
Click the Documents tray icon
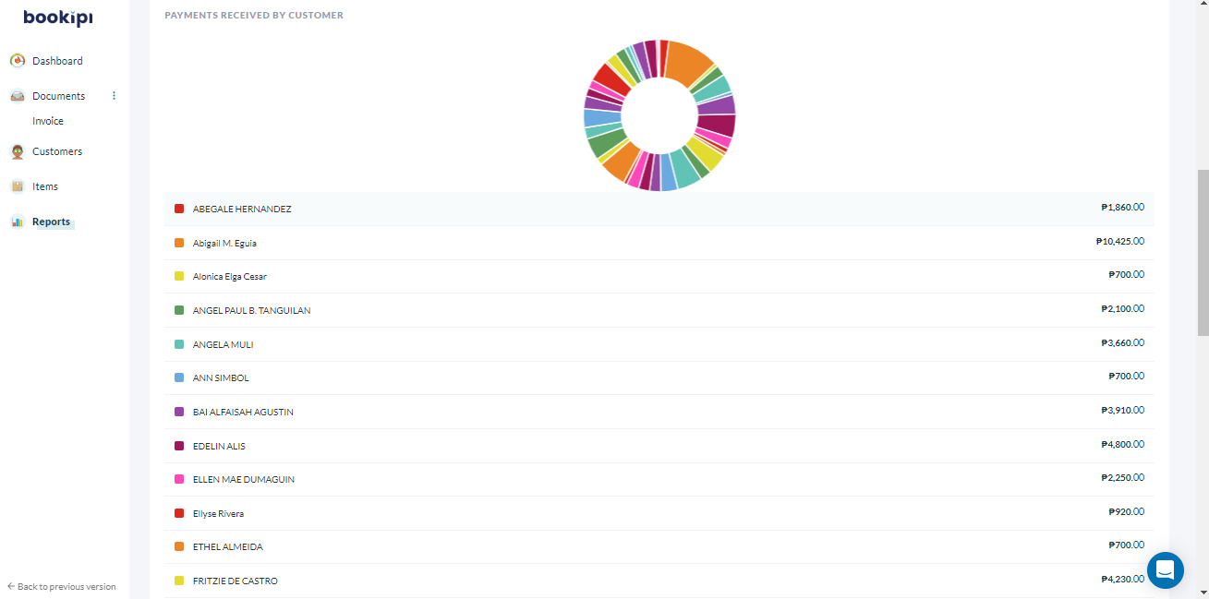[x=17, y=96]
